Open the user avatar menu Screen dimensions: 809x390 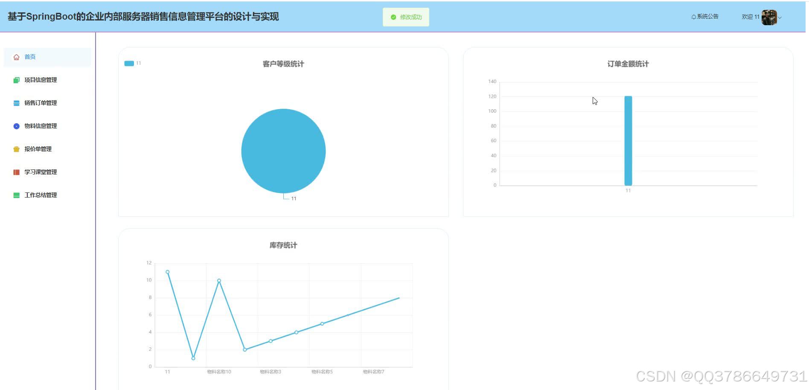[x=769, y=17]
